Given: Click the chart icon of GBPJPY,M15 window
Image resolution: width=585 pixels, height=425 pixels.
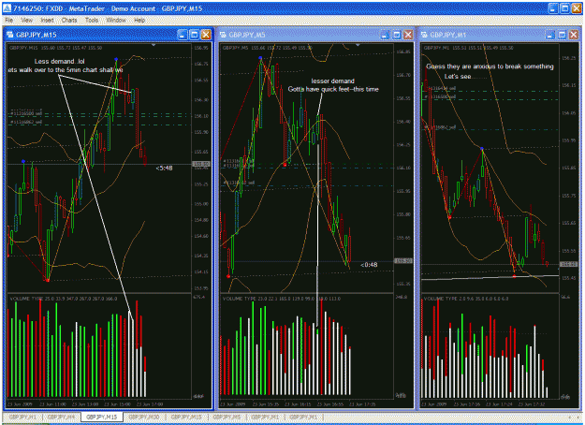Looking at the screenshot, I should click(10, 35).
